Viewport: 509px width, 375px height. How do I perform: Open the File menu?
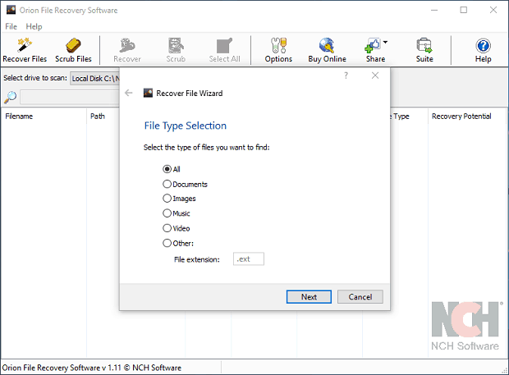click(x=11, y=26)
